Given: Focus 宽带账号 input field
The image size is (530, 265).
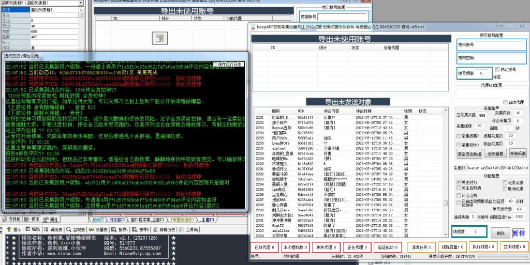Looking at the screenshot, I should click(x=500, y=45).
